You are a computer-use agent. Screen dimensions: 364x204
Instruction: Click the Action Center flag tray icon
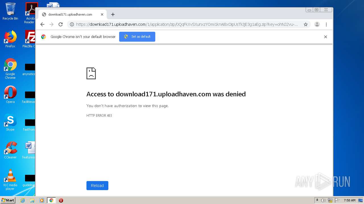(x=337, y=200)
